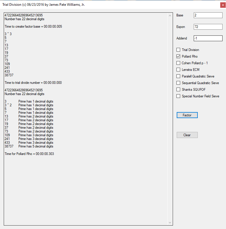This screenshot has width=226, height=229.
Task: Click into the Expon text box
Action: pos(208,27)
